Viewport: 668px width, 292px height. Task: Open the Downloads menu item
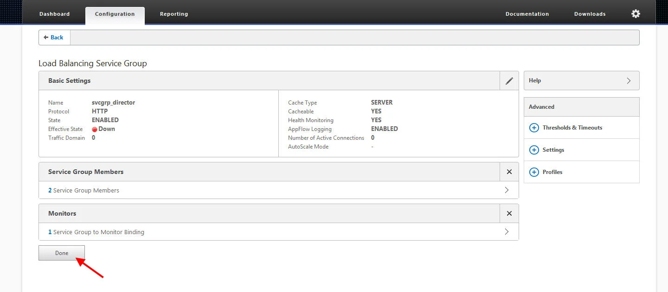590,14
